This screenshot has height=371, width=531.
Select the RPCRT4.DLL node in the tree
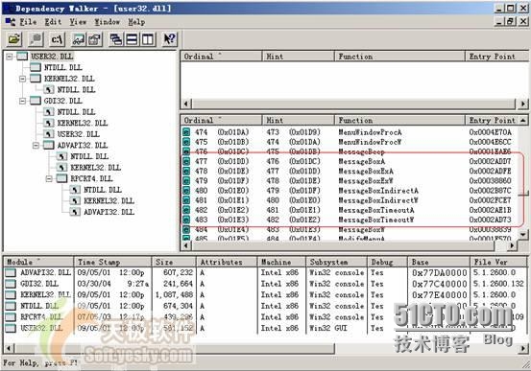point(91,178)
